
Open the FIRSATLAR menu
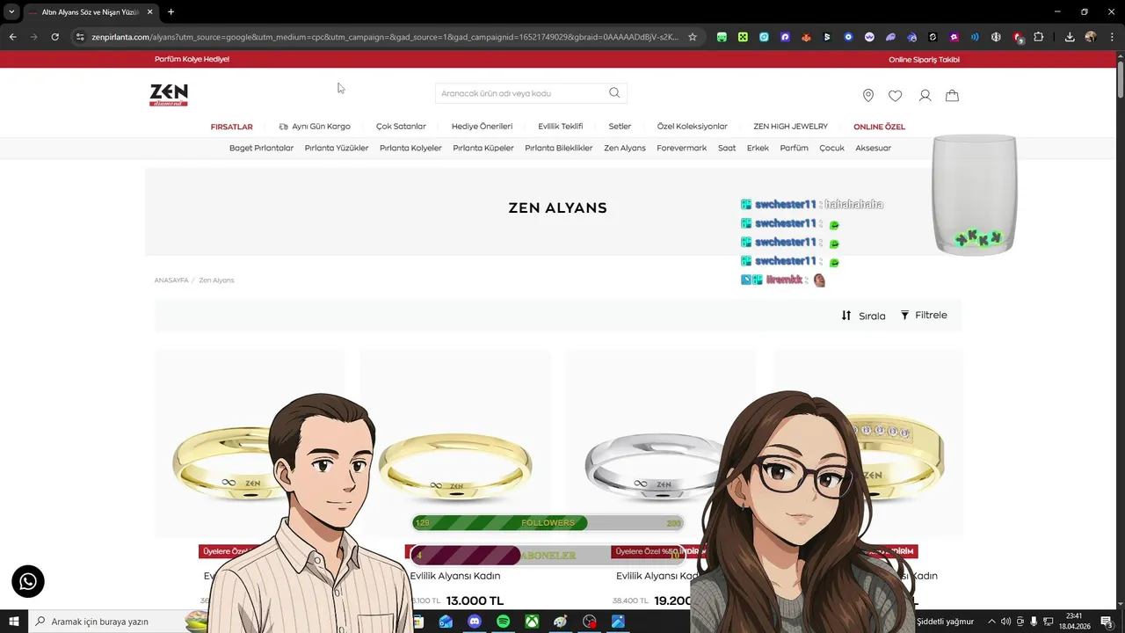click(x=231, y=127)
